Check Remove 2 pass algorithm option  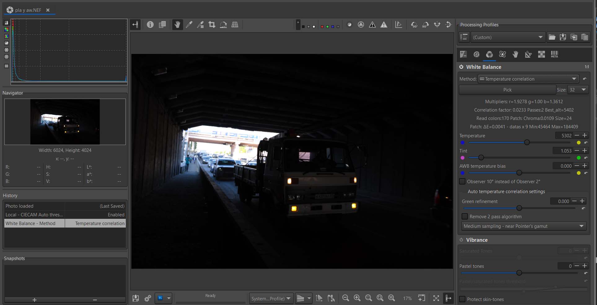pos(465,217)
